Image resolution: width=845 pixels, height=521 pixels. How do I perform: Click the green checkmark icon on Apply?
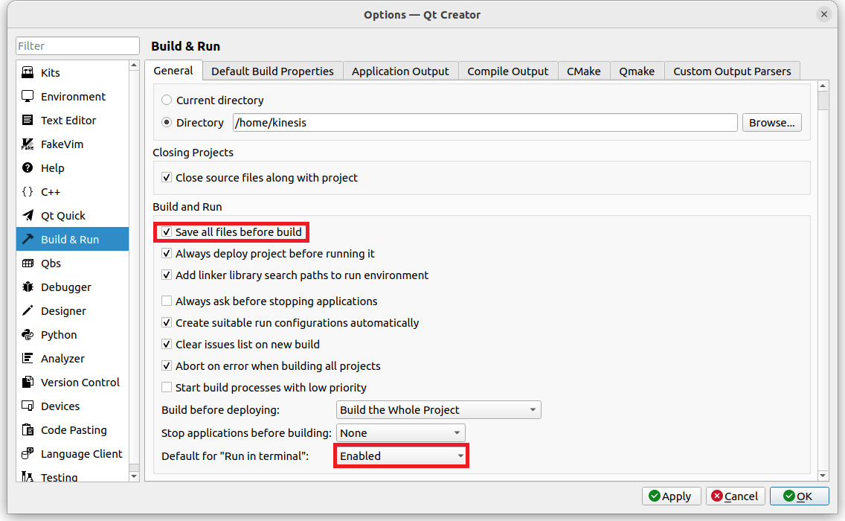(655, 496)
